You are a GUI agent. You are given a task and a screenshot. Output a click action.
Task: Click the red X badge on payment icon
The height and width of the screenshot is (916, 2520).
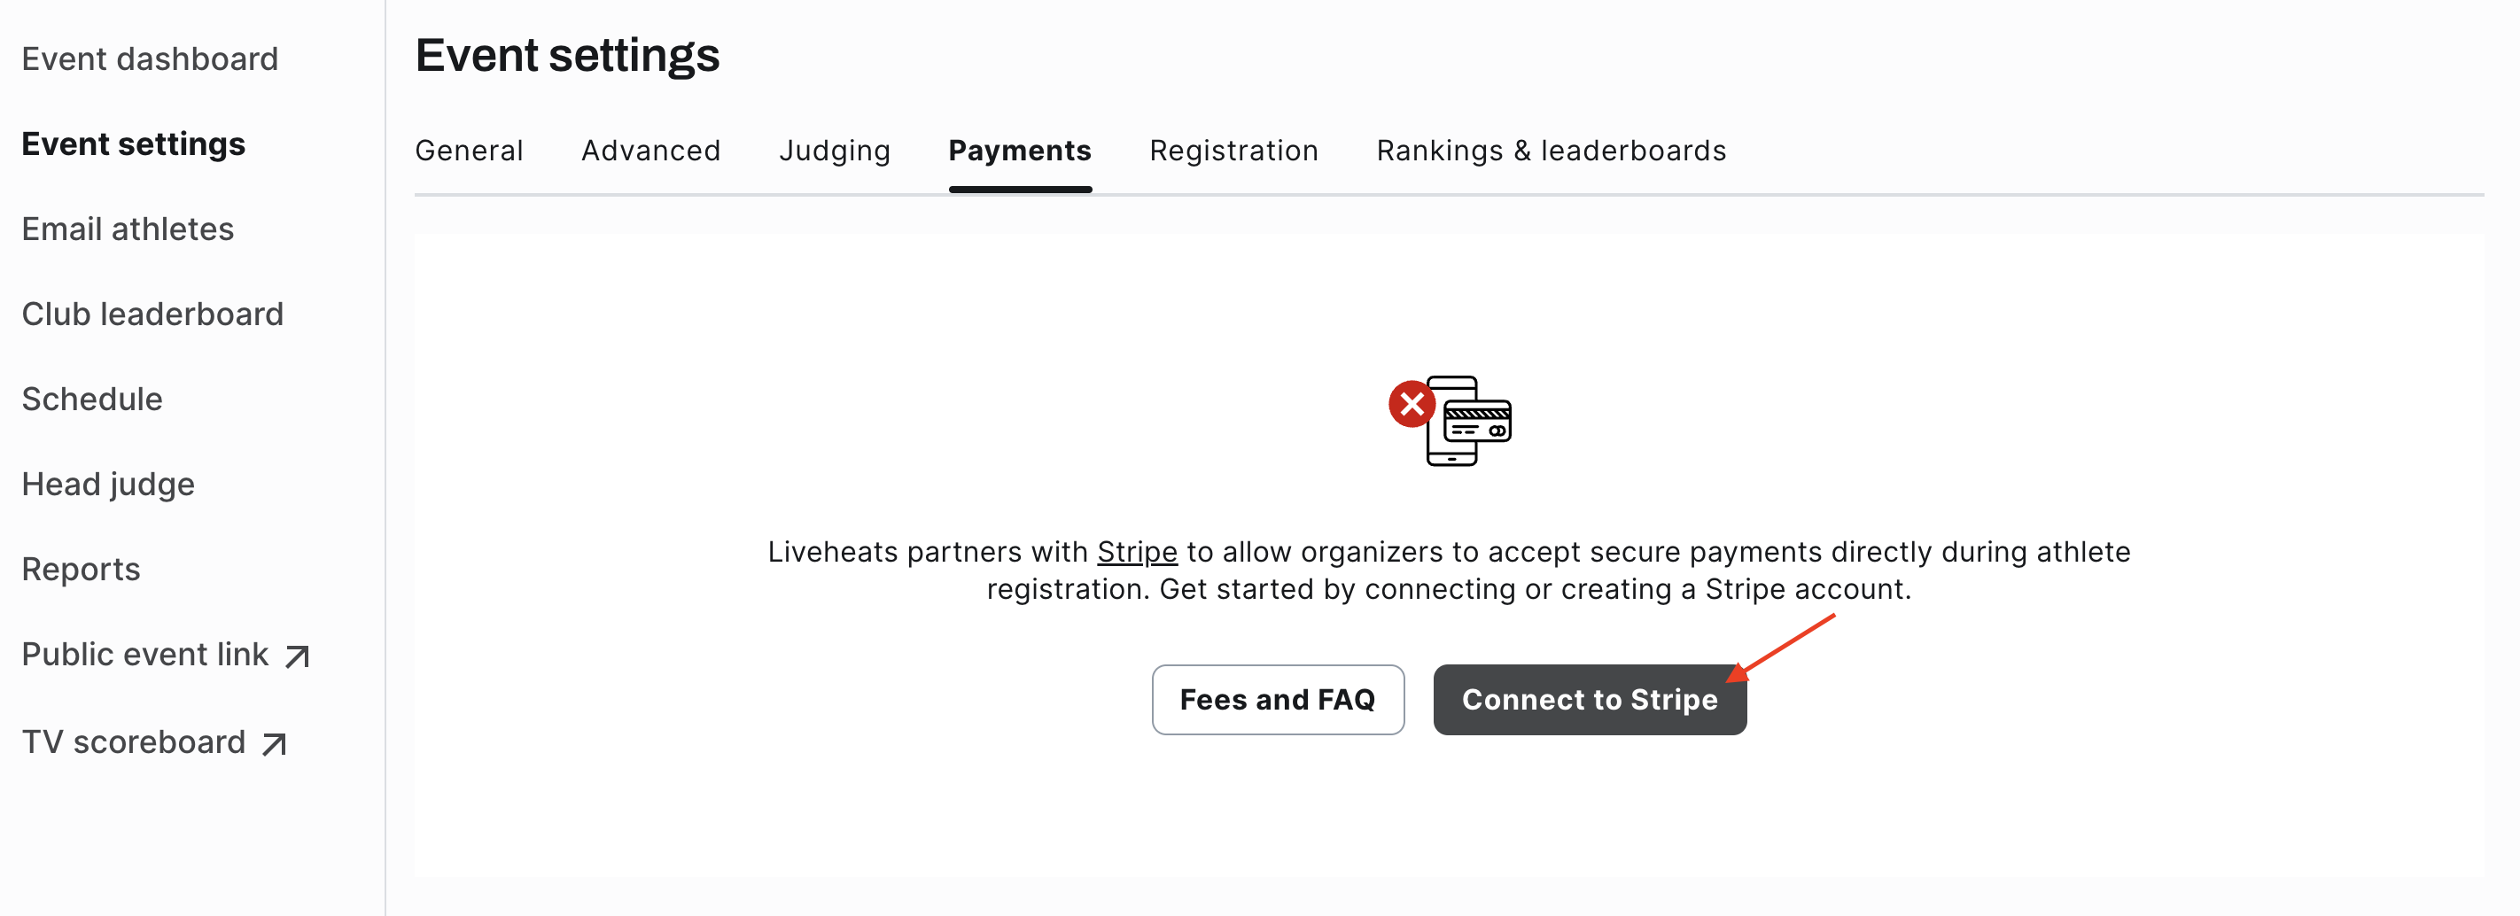1412,404
